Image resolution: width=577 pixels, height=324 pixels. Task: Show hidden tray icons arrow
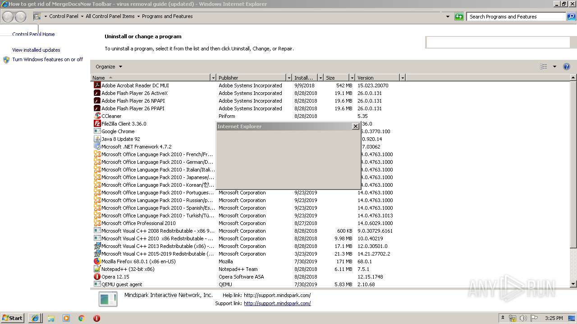(503, 318)
